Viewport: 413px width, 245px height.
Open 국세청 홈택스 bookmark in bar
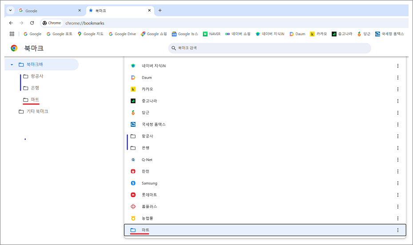[x=389, y=34]
